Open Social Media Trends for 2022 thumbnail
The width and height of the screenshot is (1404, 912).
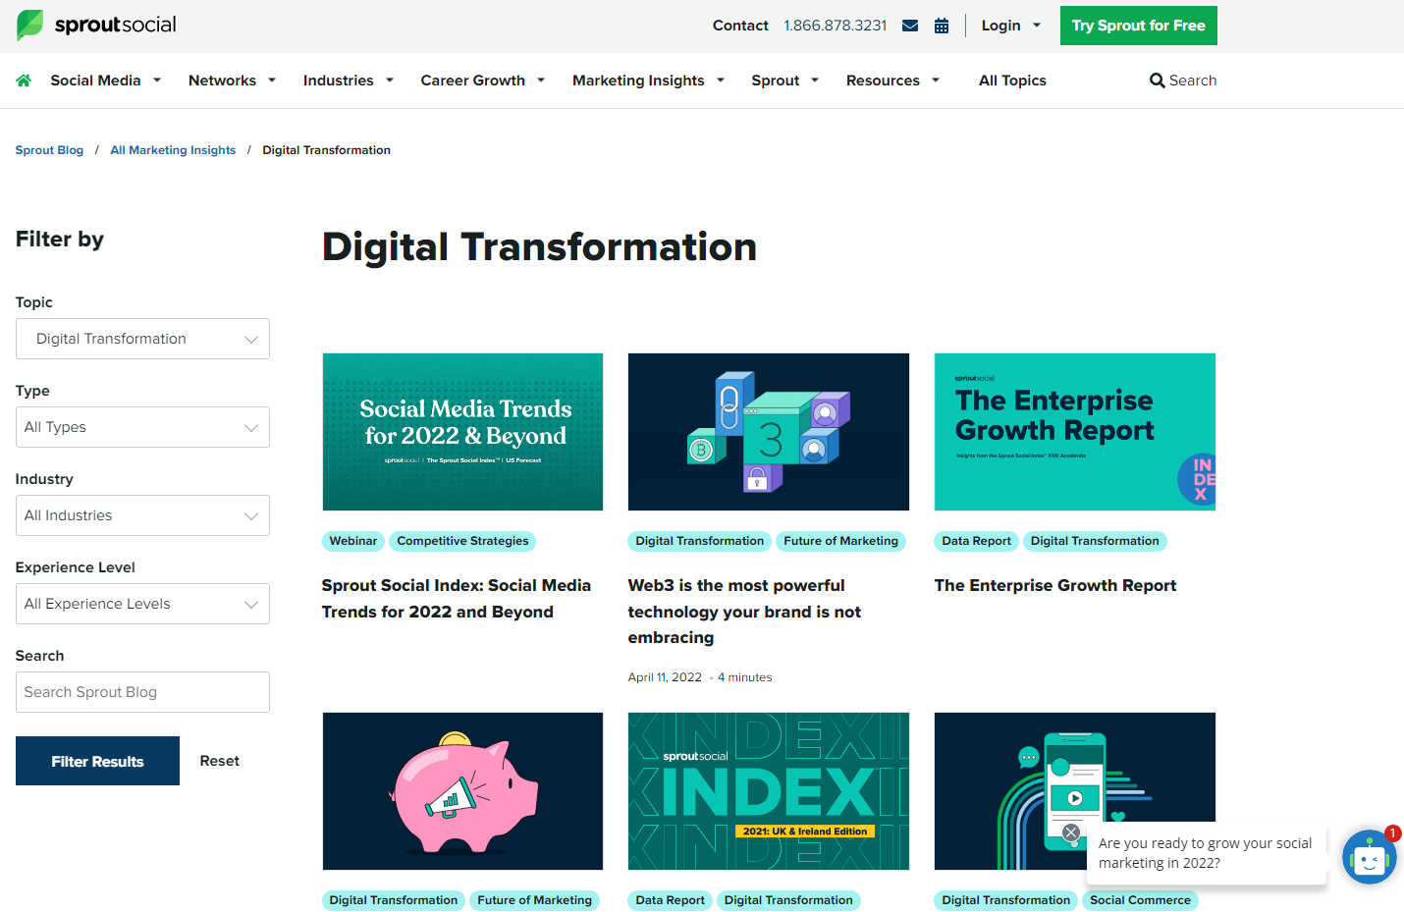coord(462,432)
